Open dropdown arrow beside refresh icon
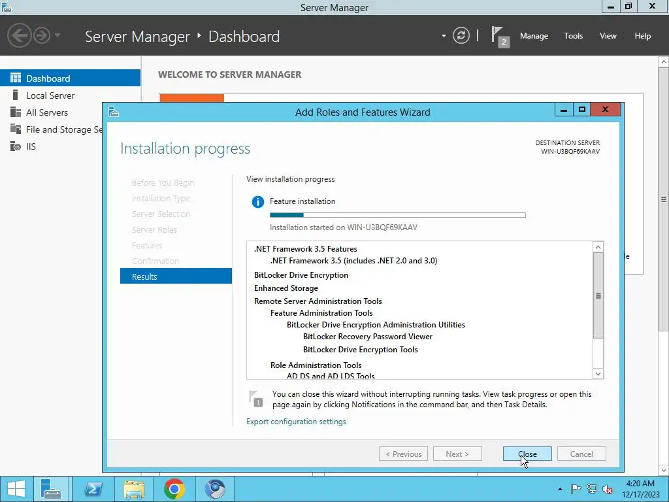Viewport: 669px width, 502px height. click(444, 36)
